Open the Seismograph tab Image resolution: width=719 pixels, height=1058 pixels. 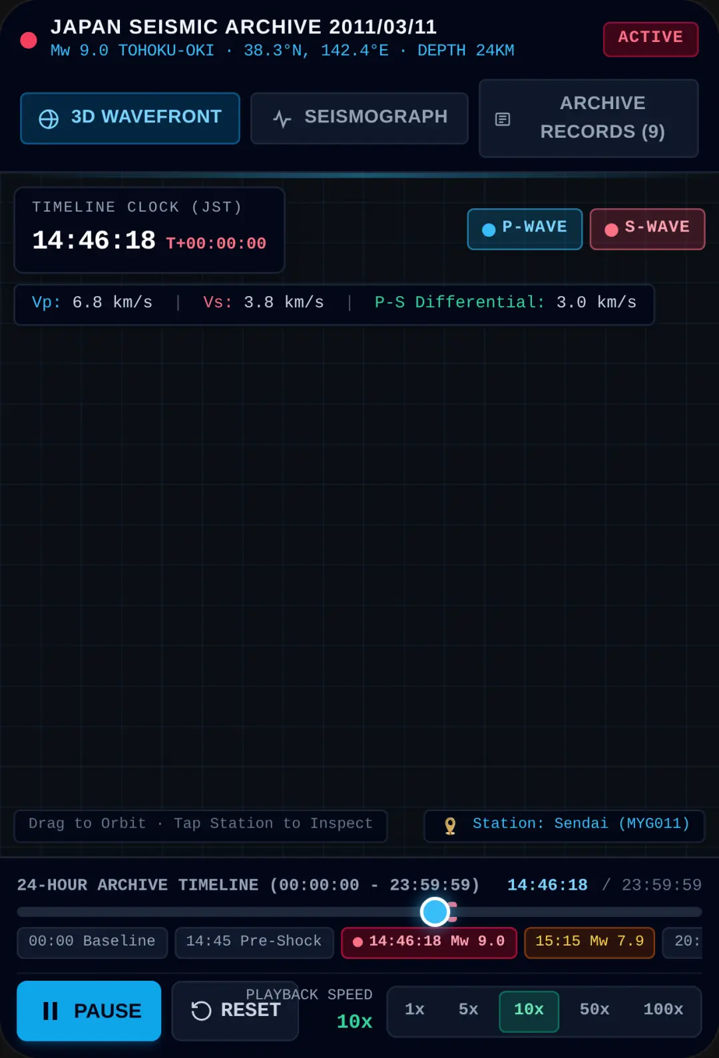tap(359, 118)
